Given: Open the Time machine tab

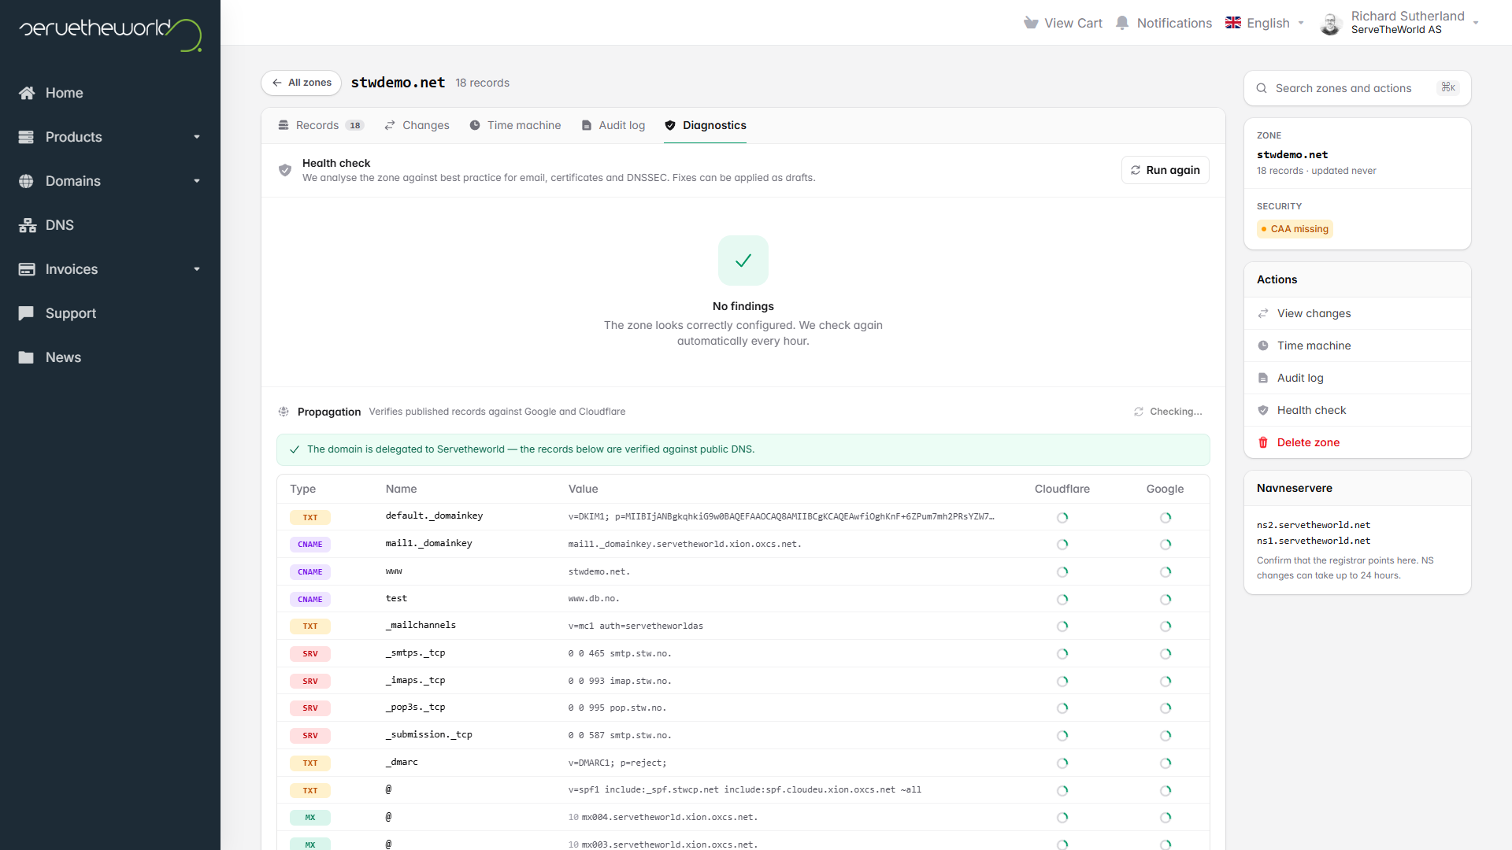Looking at the screenshot, I should coord(515,125).
